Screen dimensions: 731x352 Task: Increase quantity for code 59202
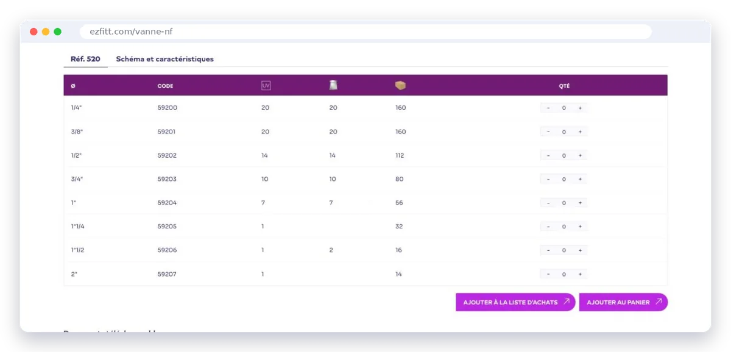pos(580,155)
